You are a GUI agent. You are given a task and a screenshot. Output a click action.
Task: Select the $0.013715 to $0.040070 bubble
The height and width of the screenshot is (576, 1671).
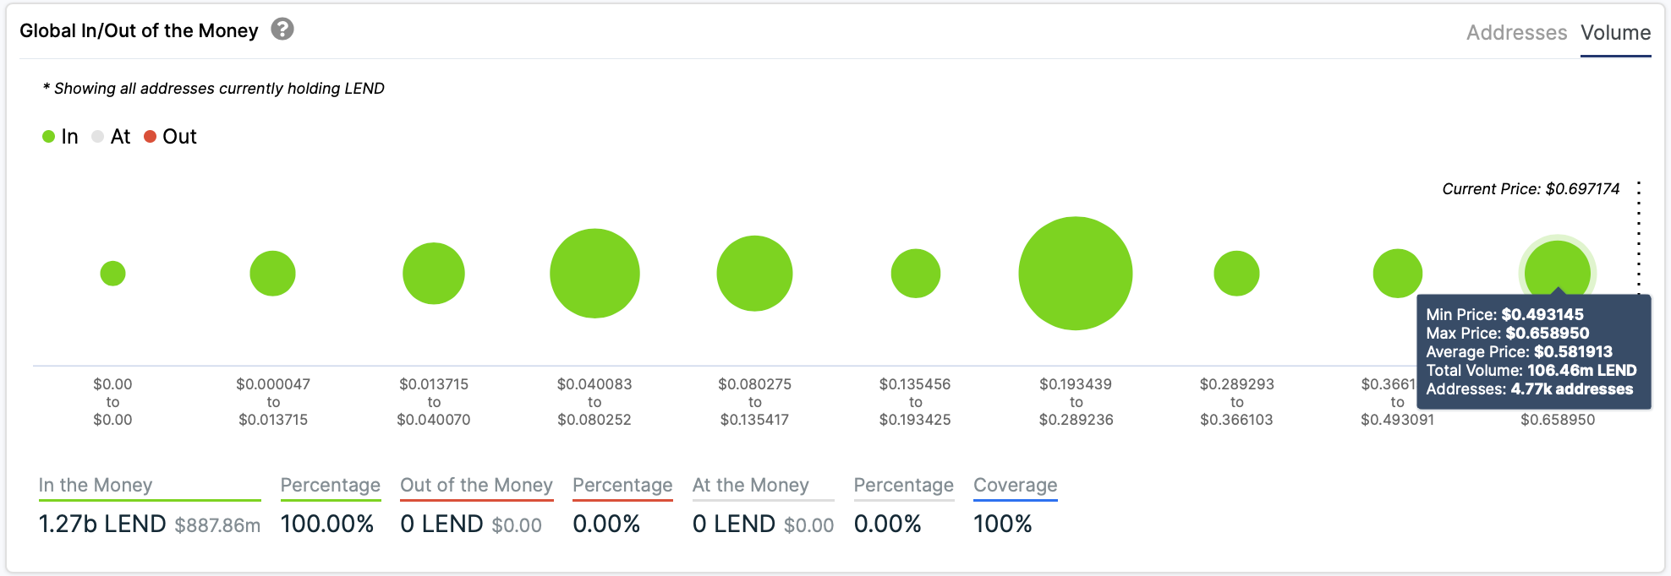[x=434, y=274]
